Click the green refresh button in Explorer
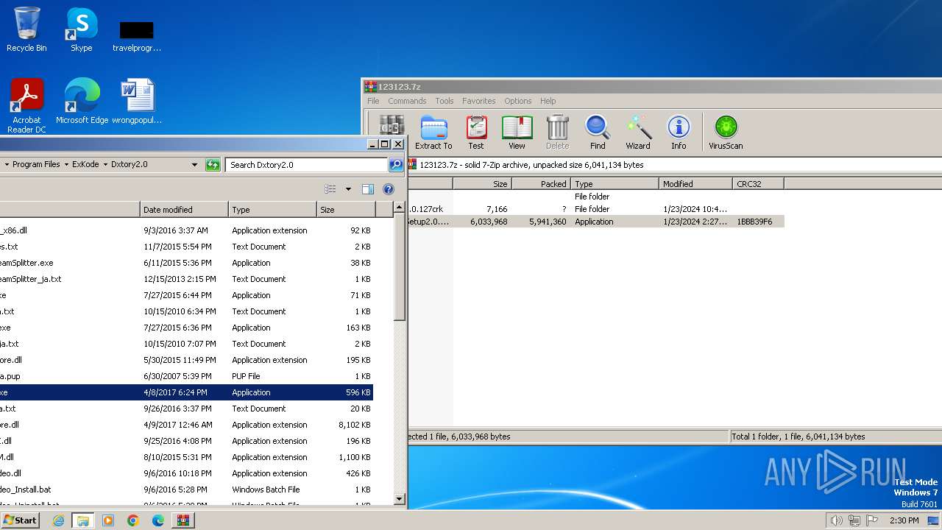The image size is (942, 530). (x=213, y=165)
